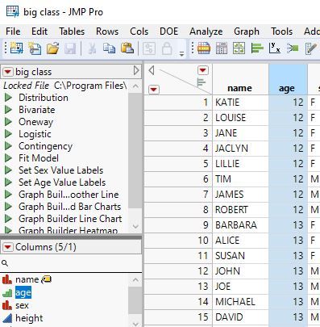
Task: Open the Columns red triangle menu
Action: tap(7, 247)
